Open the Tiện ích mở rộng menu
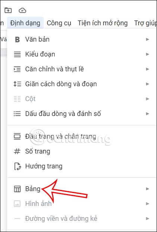 click(103, 23)
